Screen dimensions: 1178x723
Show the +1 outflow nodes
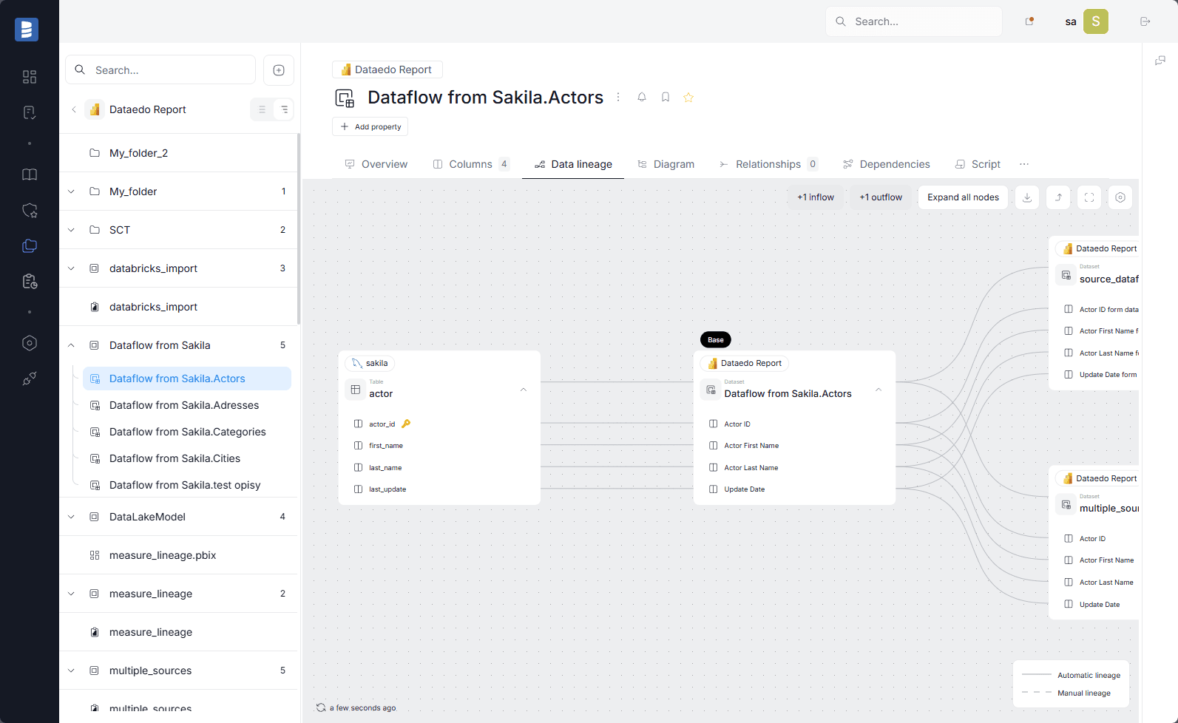point(881,197)
